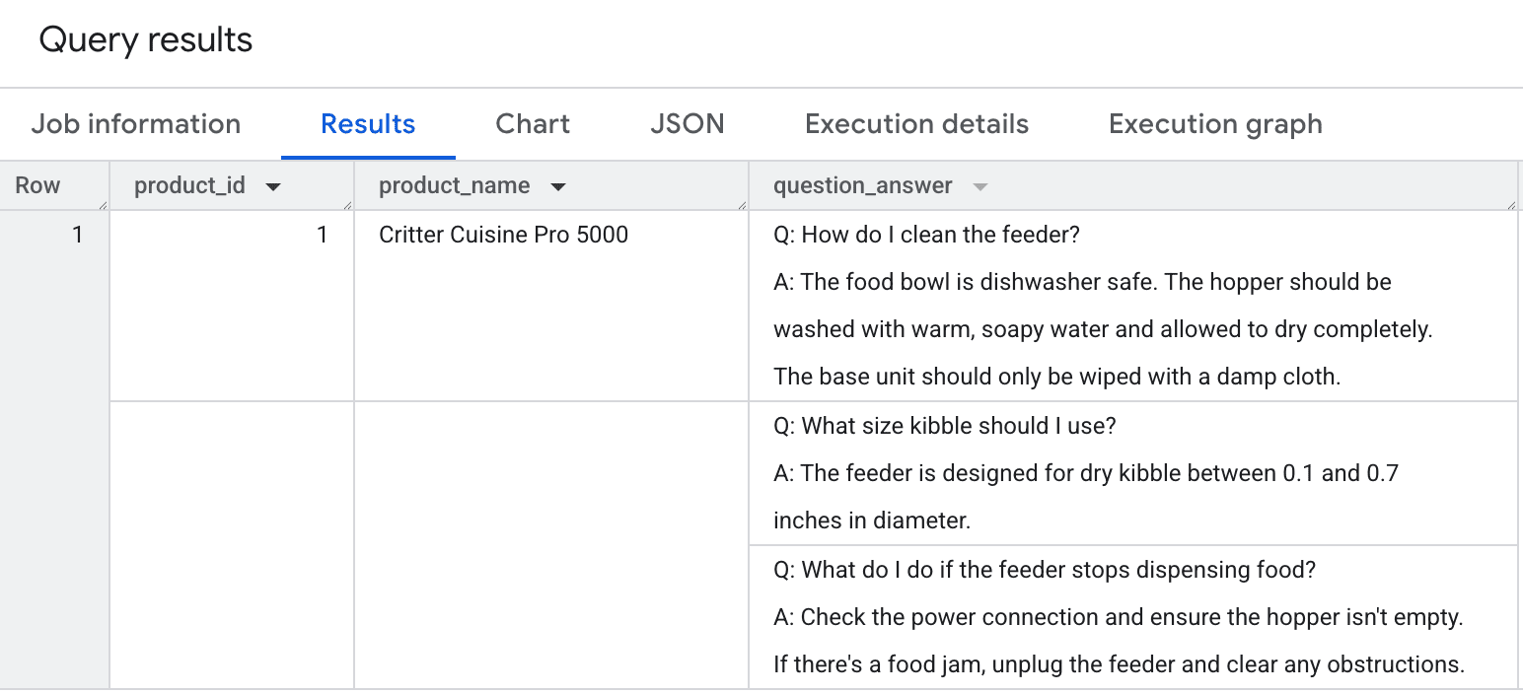Click the Row column resize handle

103,205
